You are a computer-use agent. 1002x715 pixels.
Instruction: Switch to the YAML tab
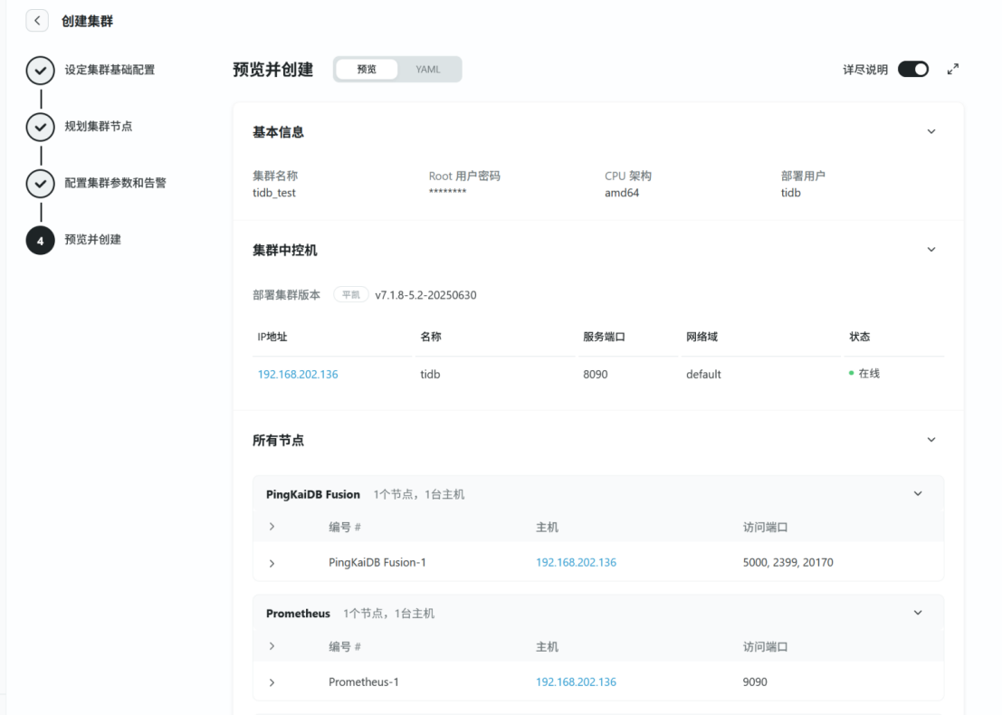click(x=428, y=70)
